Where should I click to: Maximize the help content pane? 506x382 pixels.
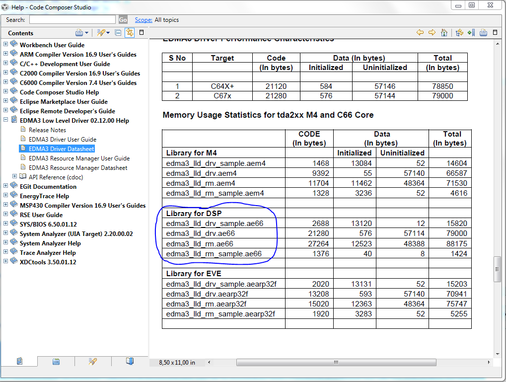tap(495, 32)
